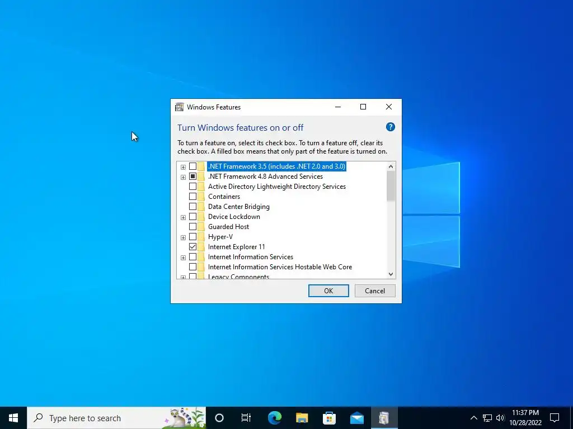573x429 pixels.
Task: Open Cortana from the taskbar
Action: (219, 418)
